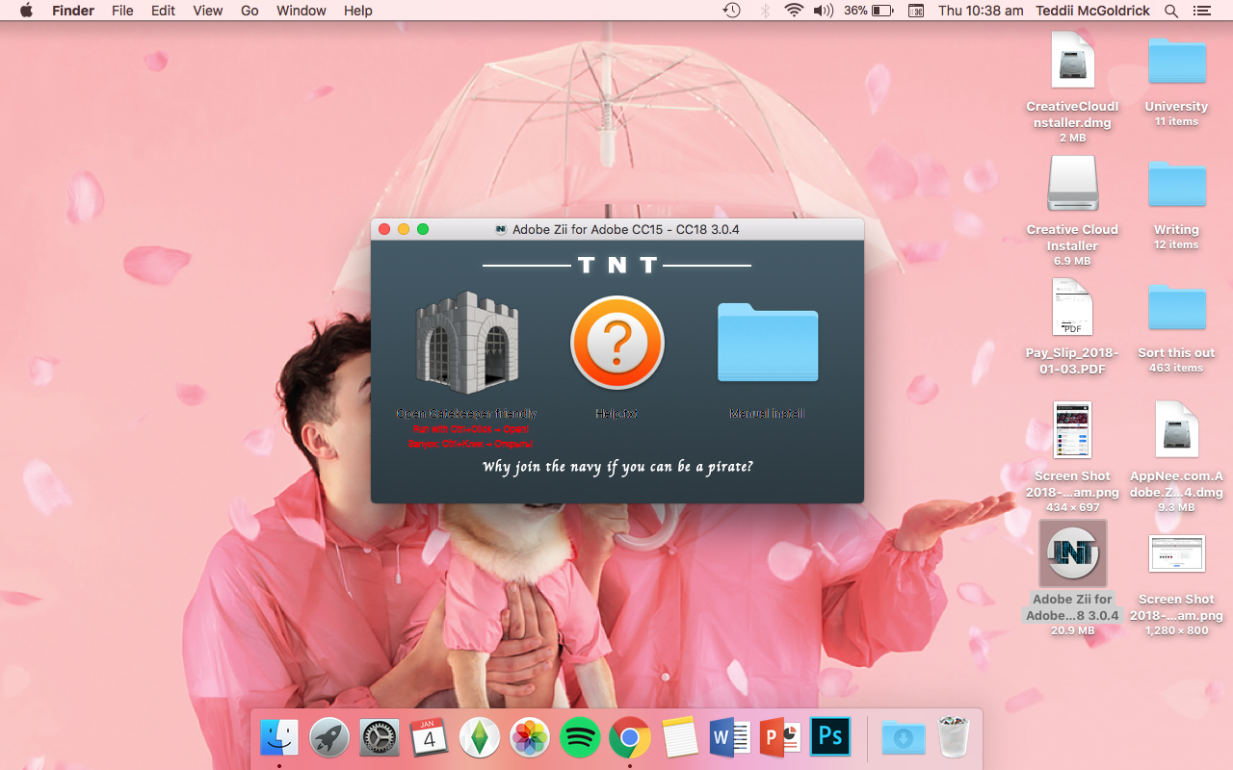Open the Help menu in menu bar
This screenshot has width=1233, height=770.
click(x=357, y=11)
